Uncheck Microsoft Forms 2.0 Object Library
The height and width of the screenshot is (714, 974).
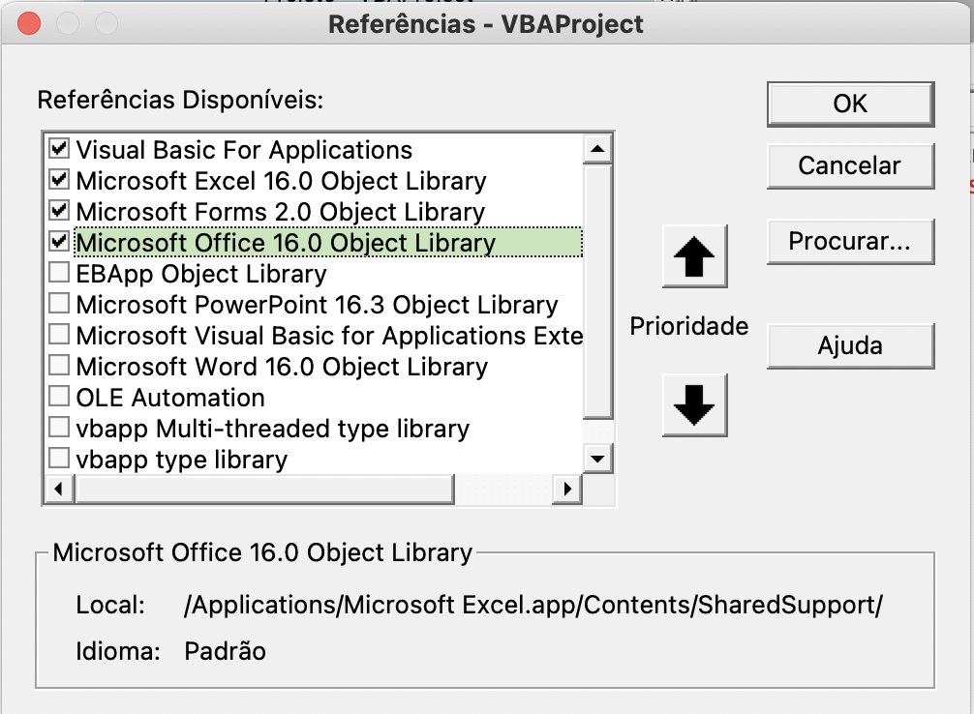point(59,211)
